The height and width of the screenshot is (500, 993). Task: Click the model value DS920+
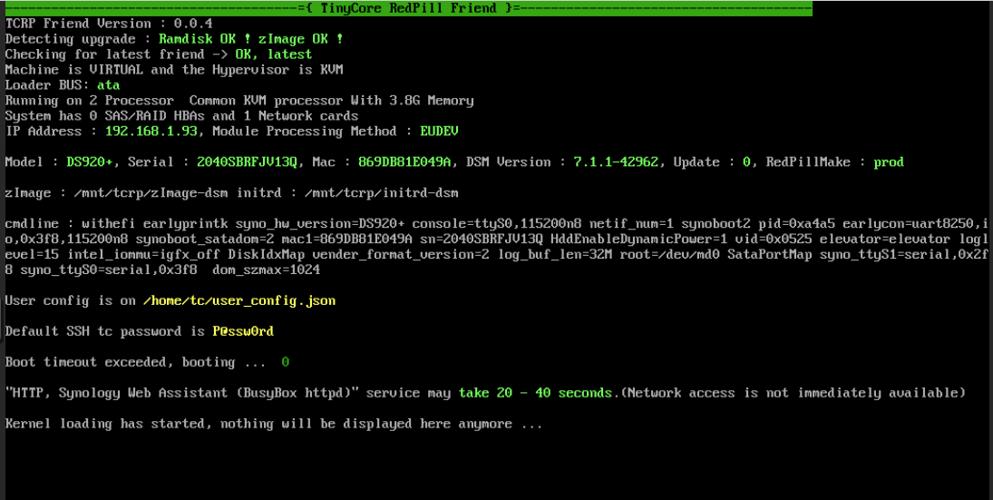tap(89, 162)
